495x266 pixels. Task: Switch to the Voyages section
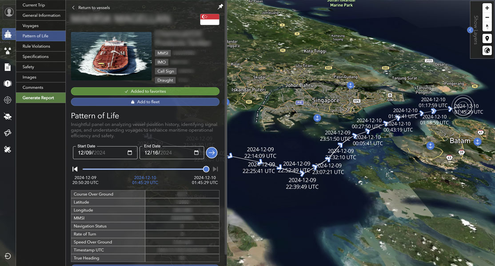point(31,26)
